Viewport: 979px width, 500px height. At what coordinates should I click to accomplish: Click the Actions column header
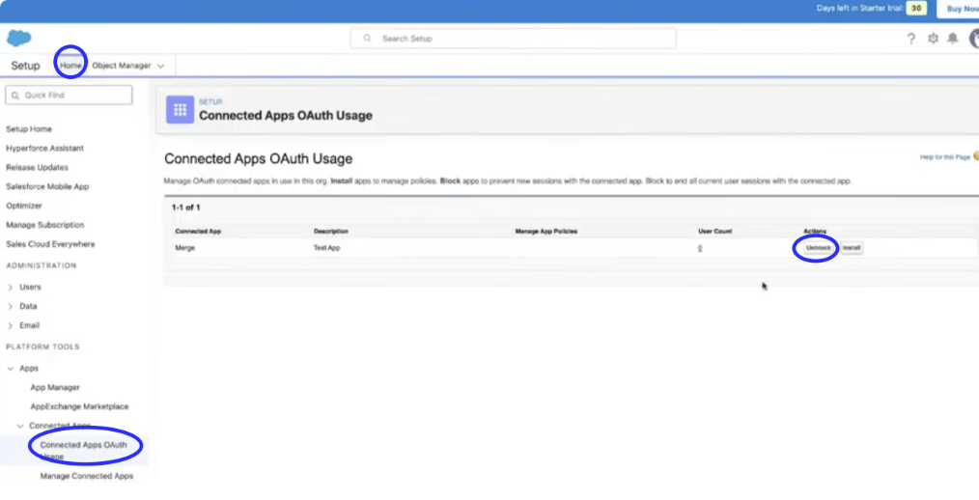click(x=815, y=231)
